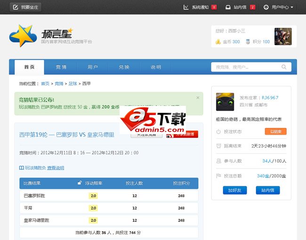This screenshot has width=306, height=240.
Task: Click the 投注总额 flag icon
Action: coord(219,176)
